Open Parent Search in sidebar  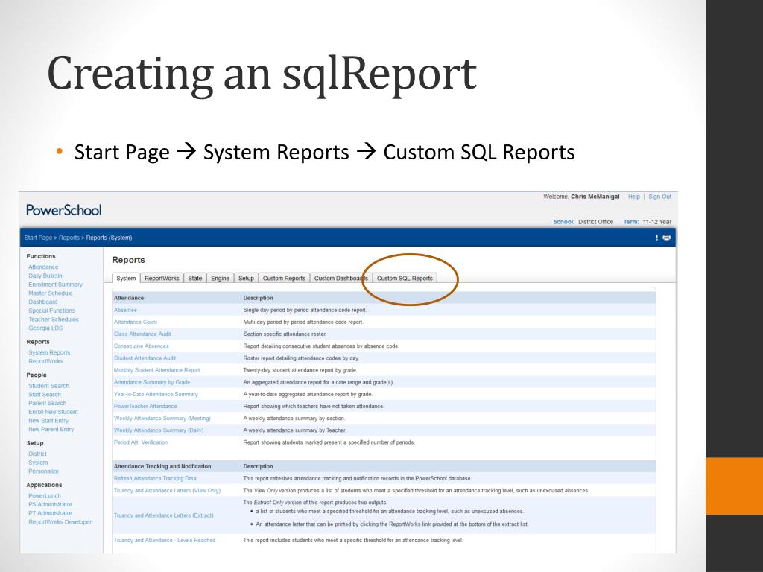47,403
